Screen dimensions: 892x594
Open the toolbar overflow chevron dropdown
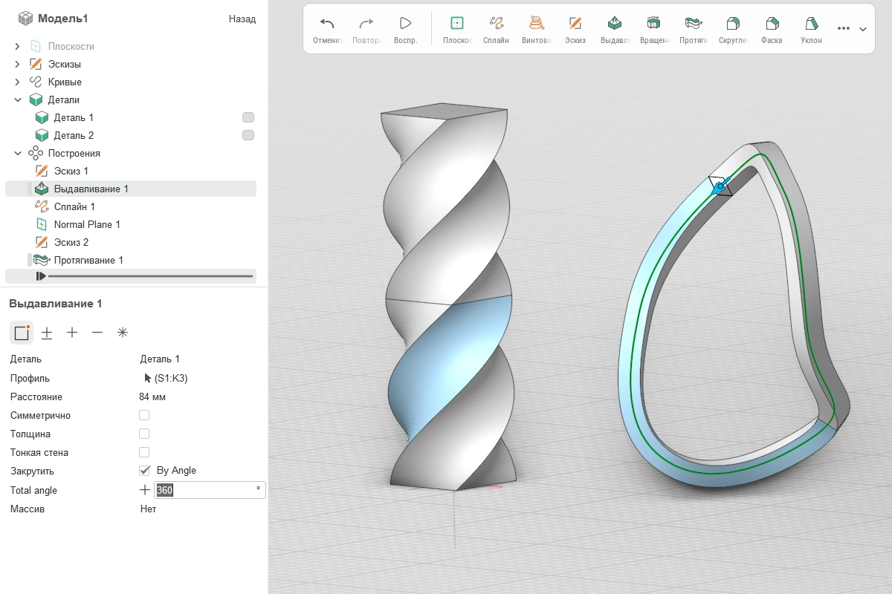tap(863, 29)
